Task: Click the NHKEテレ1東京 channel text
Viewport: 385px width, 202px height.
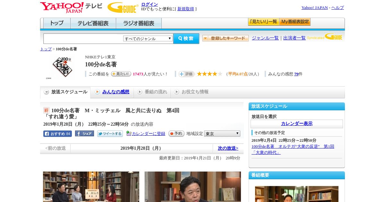Action: pos(100,57)
